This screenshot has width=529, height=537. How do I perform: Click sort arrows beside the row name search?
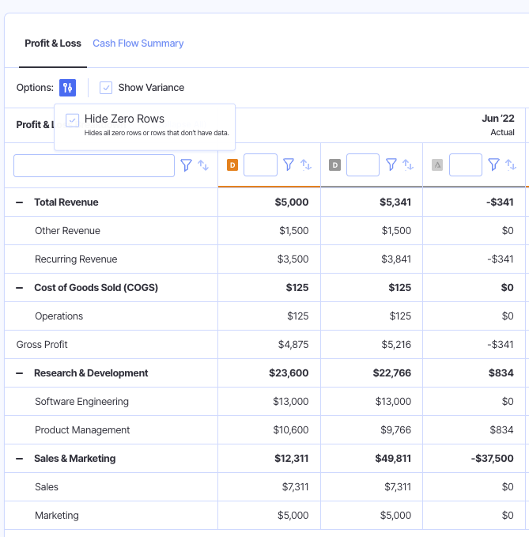pyautogui.click(x=203, y=165)
